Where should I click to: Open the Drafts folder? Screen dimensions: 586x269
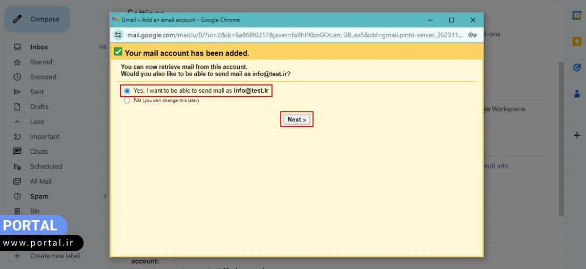[39, 107]
